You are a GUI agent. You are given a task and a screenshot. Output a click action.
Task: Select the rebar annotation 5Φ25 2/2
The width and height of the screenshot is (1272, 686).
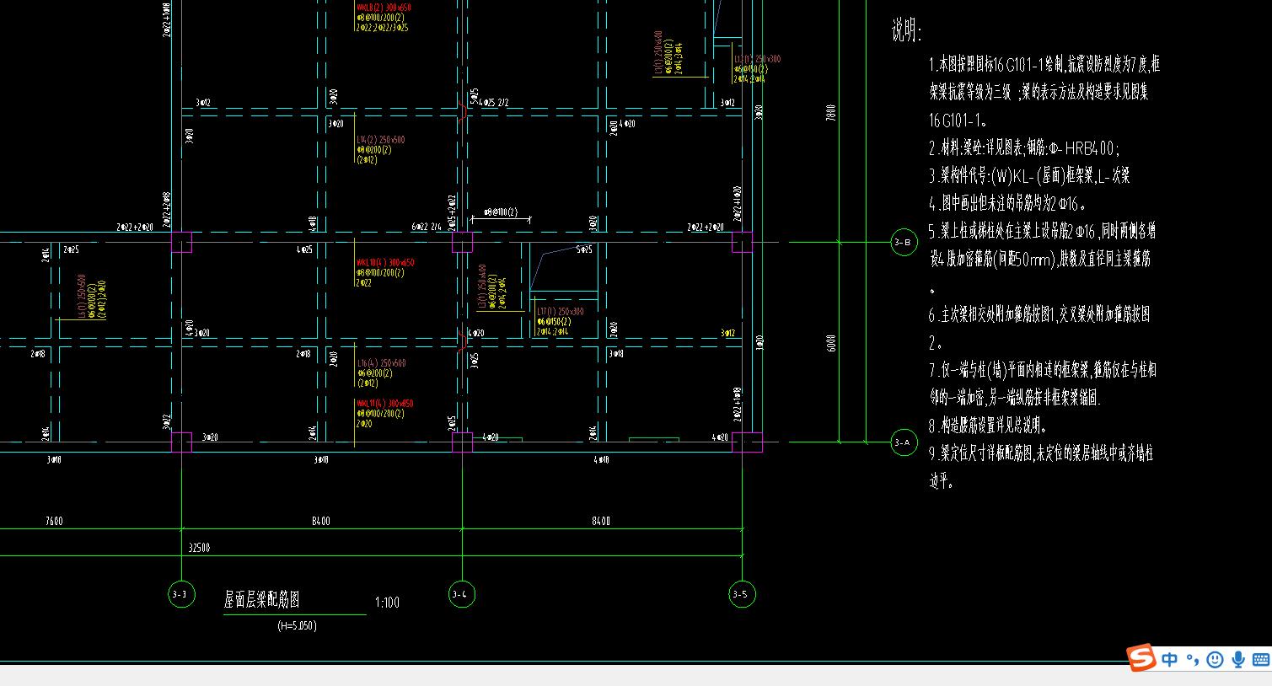point(493,103)
